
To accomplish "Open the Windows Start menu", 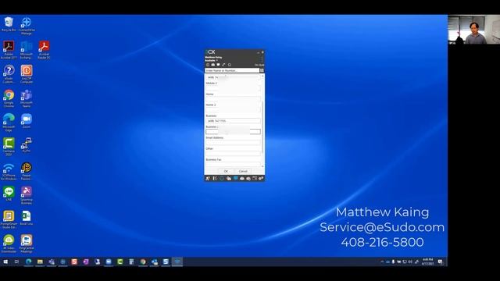I will [x=5, y=261].
